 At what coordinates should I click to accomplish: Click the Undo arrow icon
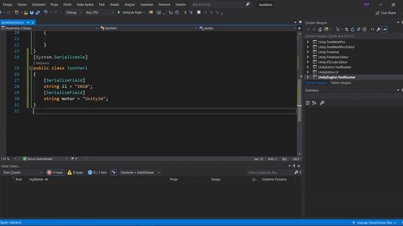[45, 13]
